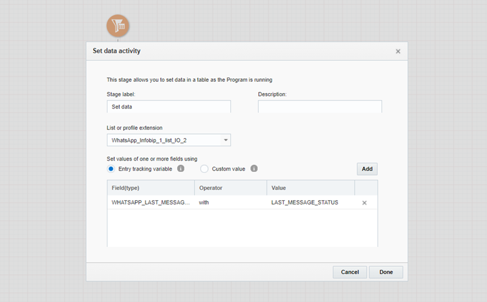Click the LAST_MESSAGE_STATUS value cell
487x302 pixels.
click(x=305, y=203)
